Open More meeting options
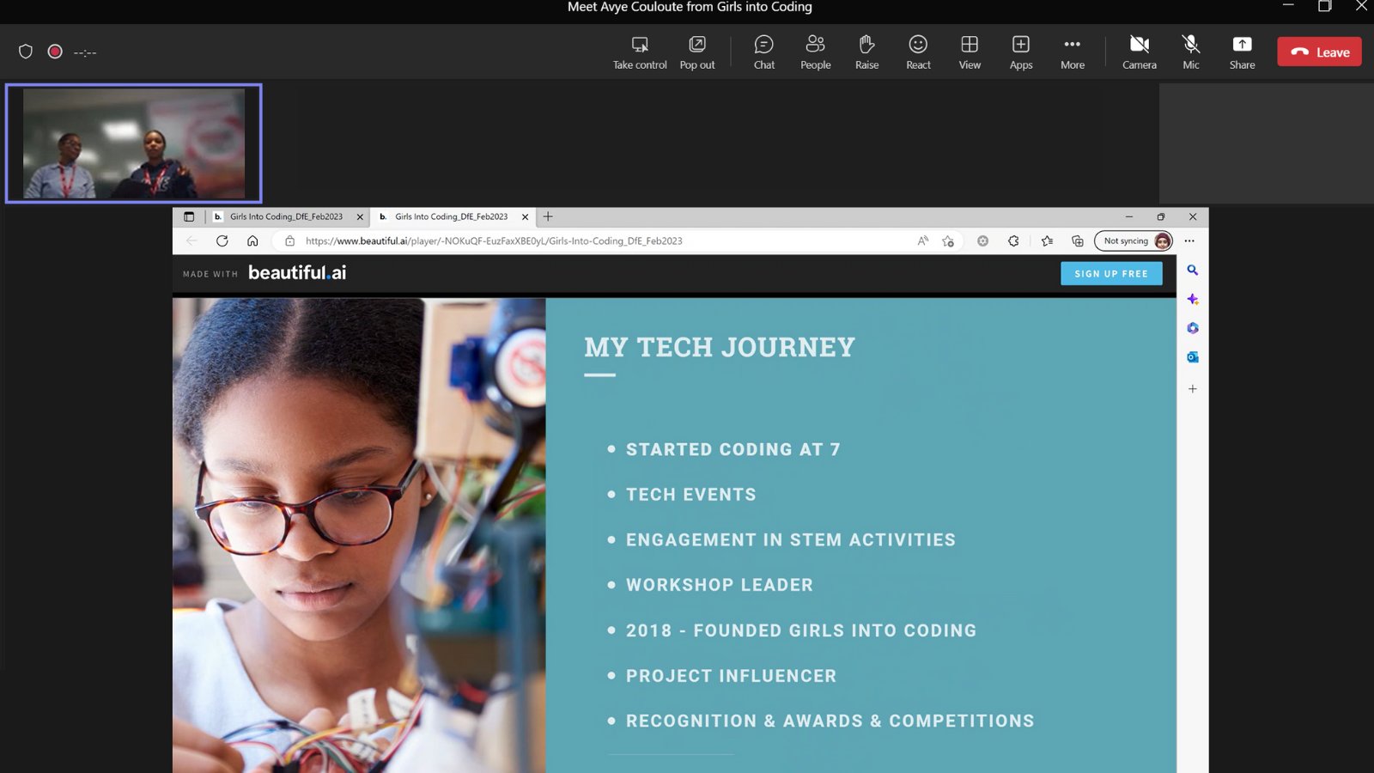 [x=1073, y=52]
